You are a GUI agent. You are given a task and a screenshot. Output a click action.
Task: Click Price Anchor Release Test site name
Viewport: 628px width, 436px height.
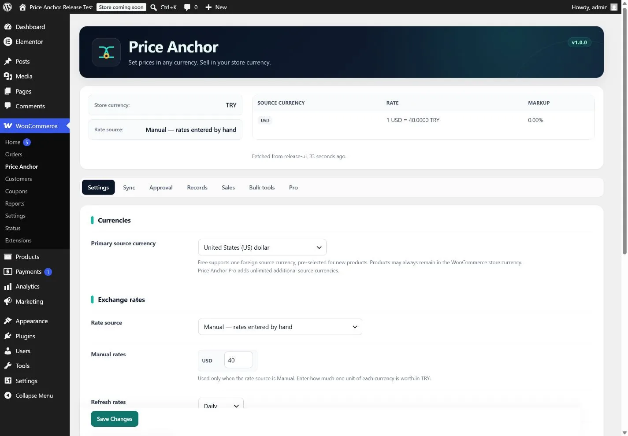point(61,7)
